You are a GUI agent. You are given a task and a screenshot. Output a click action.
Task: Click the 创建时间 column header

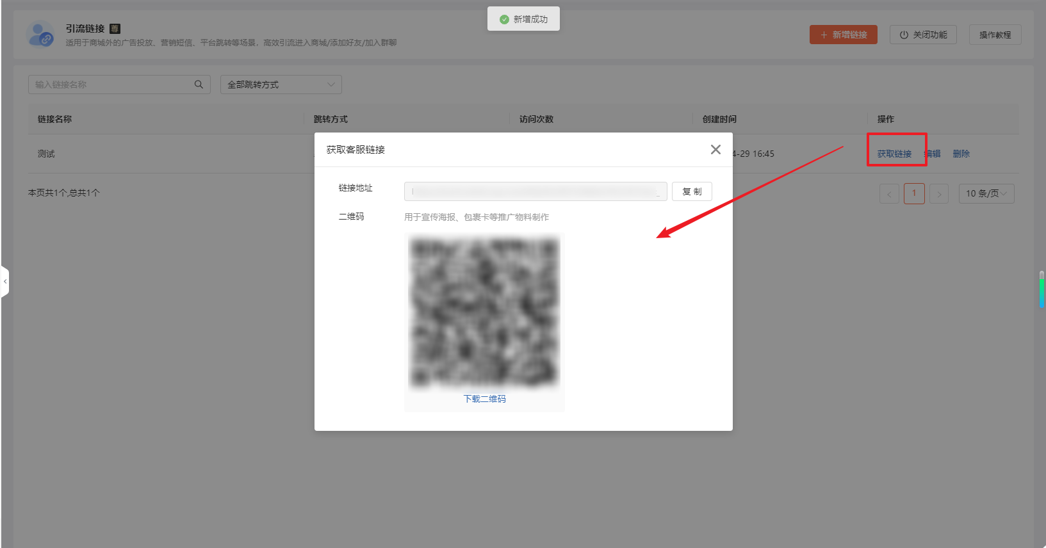point(719,119)
